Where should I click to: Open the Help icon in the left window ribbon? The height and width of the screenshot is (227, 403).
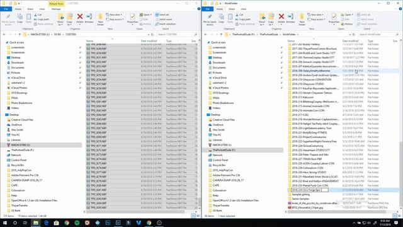pyautogui.click(x=199, y=9)
